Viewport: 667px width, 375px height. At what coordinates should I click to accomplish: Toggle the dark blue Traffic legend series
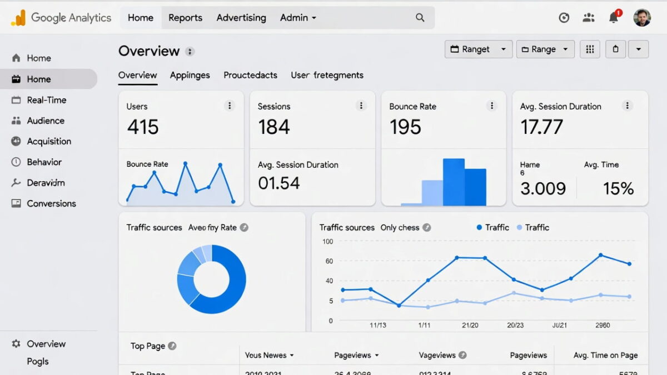click(x=492, y=227)
